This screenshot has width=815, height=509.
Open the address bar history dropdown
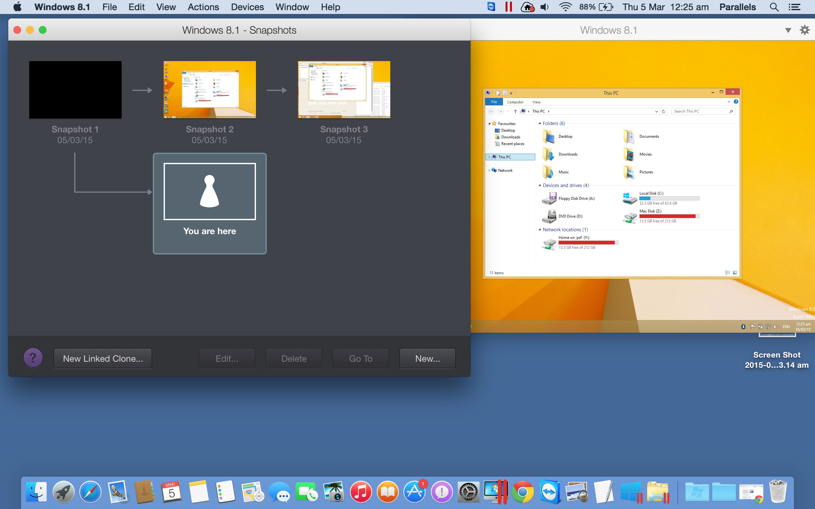click(656, 111)
